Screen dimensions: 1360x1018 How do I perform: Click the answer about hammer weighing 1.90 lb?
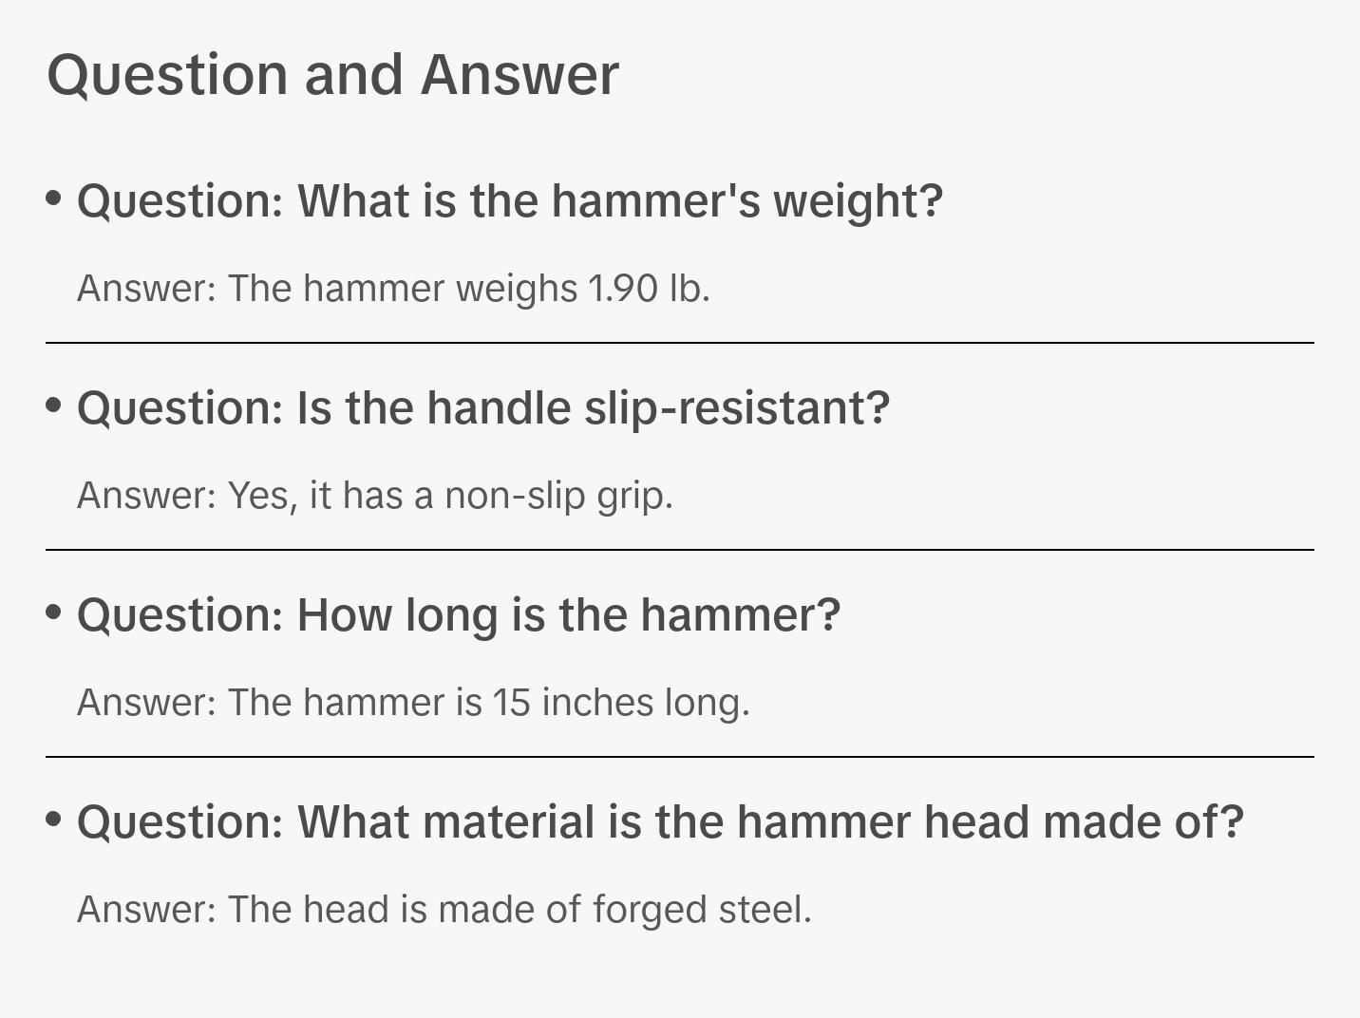point(393,289)
